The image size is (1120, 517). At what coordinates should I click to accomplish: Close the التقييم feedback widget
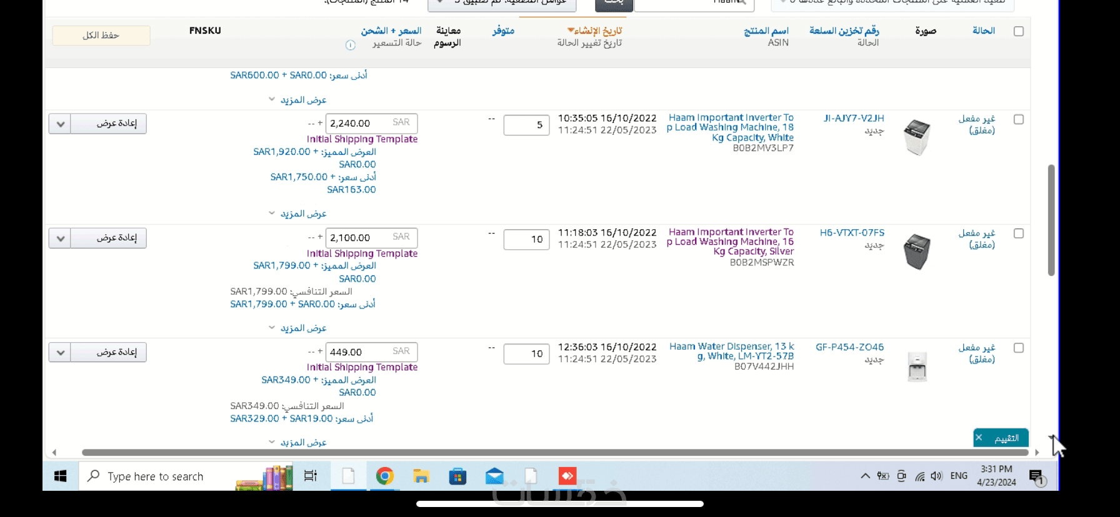979,438
